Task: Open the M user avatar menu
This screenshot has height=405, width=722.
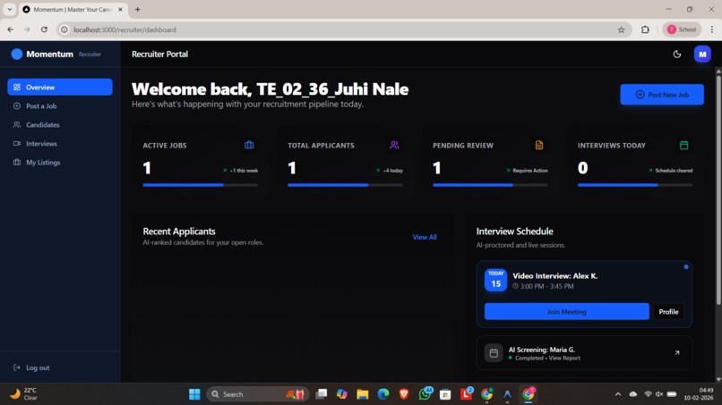Action: point(702,55)
